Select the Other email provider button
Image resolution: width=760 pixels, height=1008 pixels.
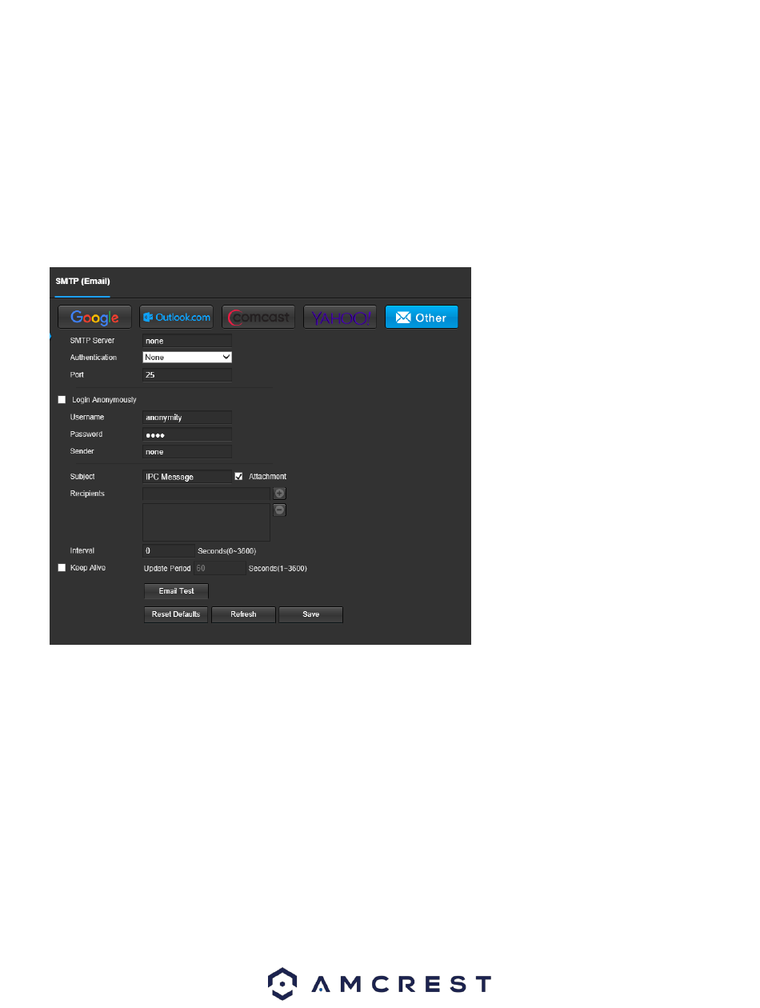pyautogui.click(x=422, y=318)
